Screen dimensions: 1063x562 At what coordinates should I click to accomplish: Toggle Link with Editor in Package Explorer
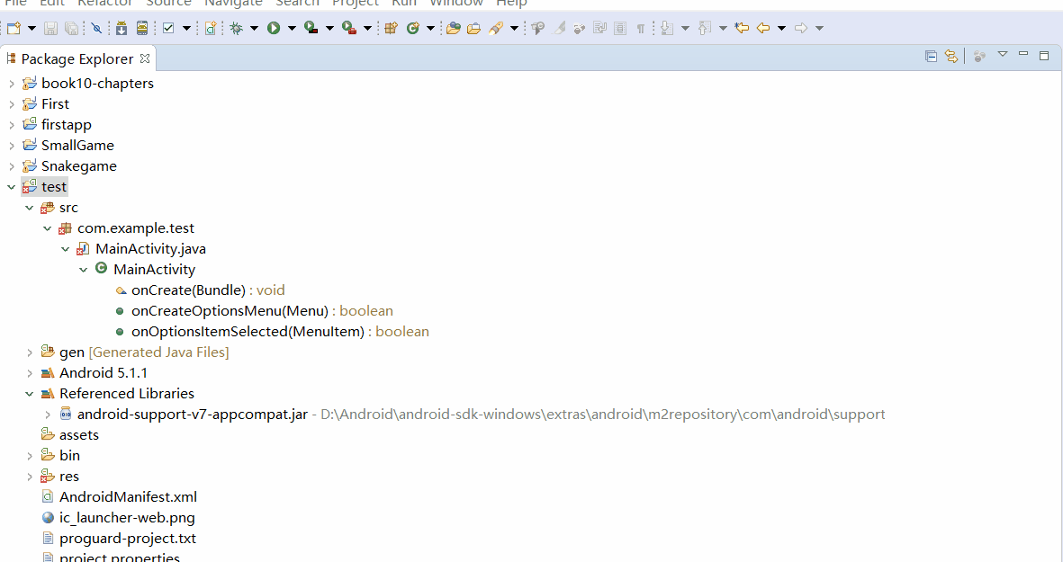951,56
